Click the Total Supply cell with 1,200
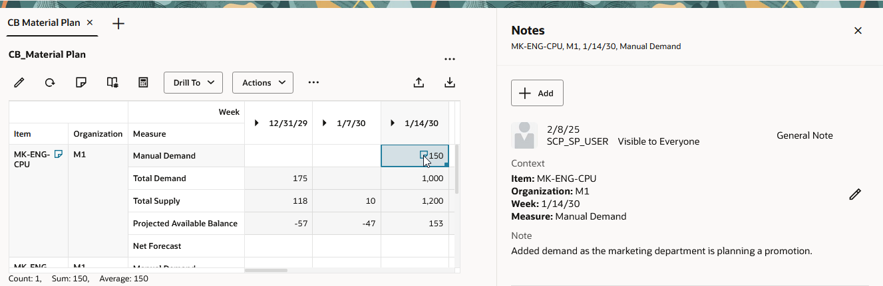883x286 pixels. click(x=415, y=201)
